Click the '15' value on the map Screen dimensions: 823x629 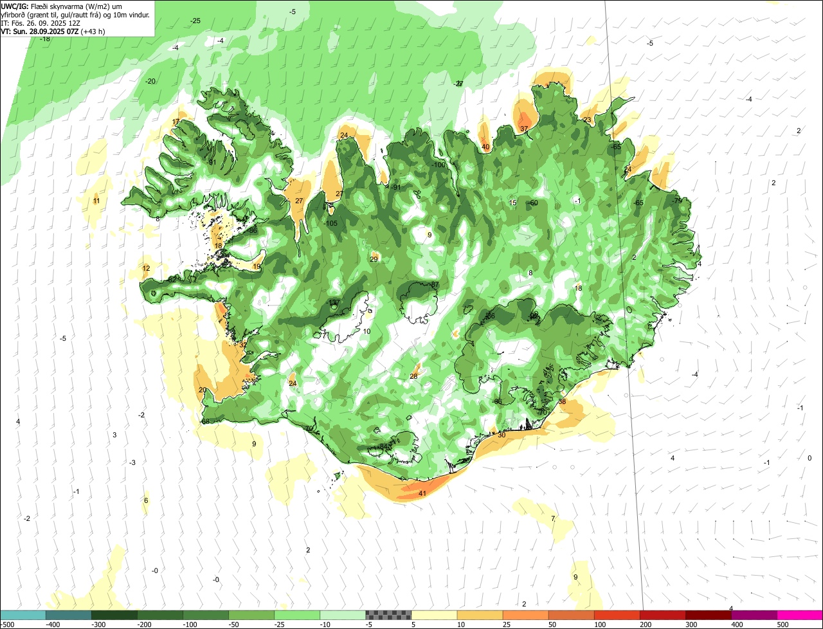pyautogui.click(x=513, y=203)
